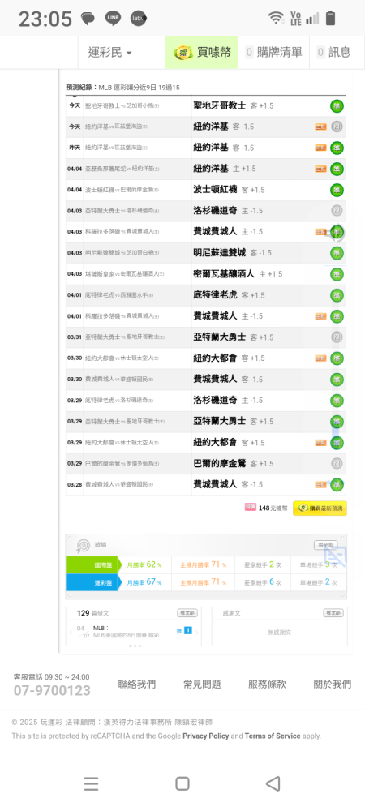Click orange 主推 badge on 04/04 紐約洋基 row
The image size is (365, 811).
point(321,169)
